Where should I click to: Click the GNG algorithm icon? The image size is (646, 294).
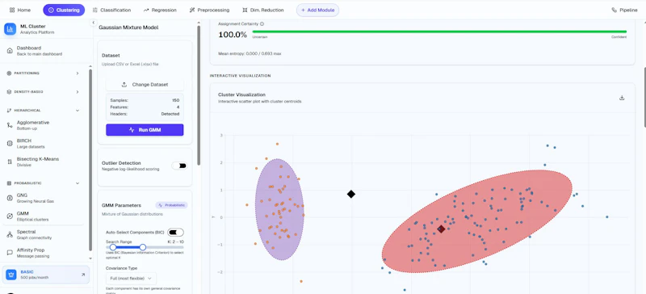(x=10, y=198)
